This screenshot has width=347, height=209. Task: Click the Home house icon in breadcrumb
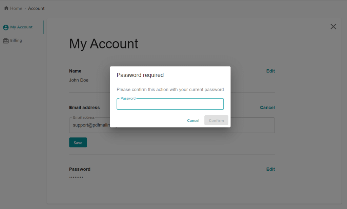[x=6, y=8]
